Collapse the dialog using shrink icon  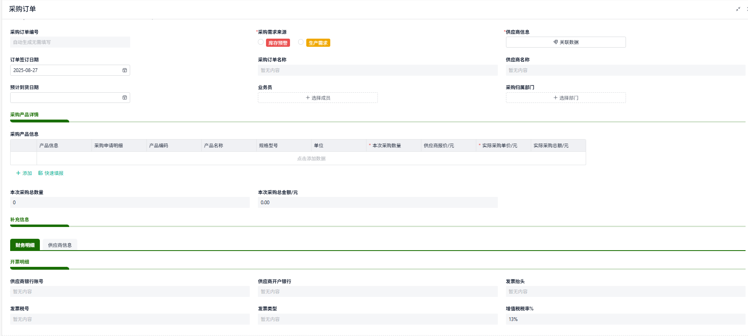click(x=738, y=9)
